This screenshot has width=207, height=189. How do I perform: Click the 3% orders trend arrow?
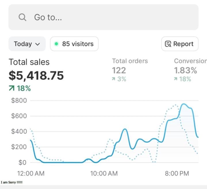tap(114, 79)
